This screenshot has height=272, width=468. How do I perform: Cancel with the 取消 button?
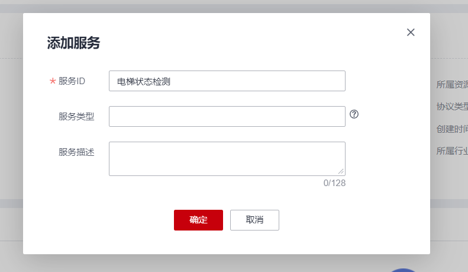(x=254, y=220)
